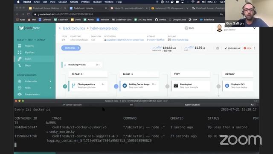Image resolution: width=273 pixels, height=154 pixels.
Task: Open the RUNNING status dropdown
Action: [x=71, y=48]
